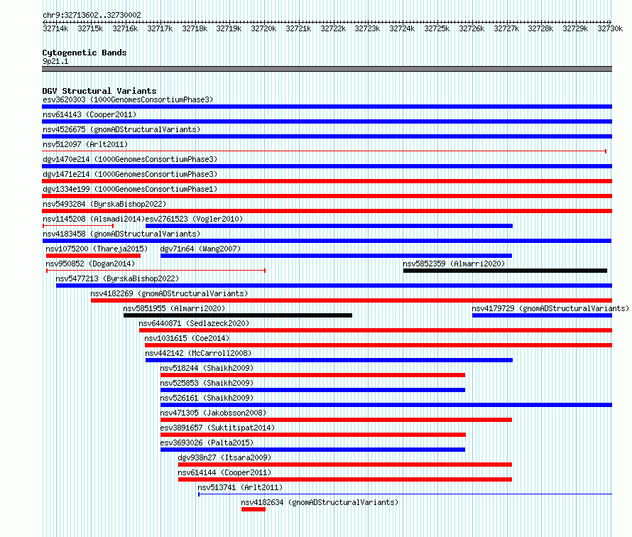
Task: Open nsv526161 (Shaikh2009) label
Action: [207, 398]
